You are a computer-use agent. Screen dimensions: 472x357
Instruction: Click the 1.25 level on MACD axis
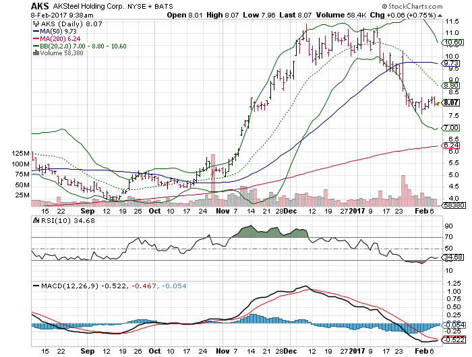tap(454, 284)
